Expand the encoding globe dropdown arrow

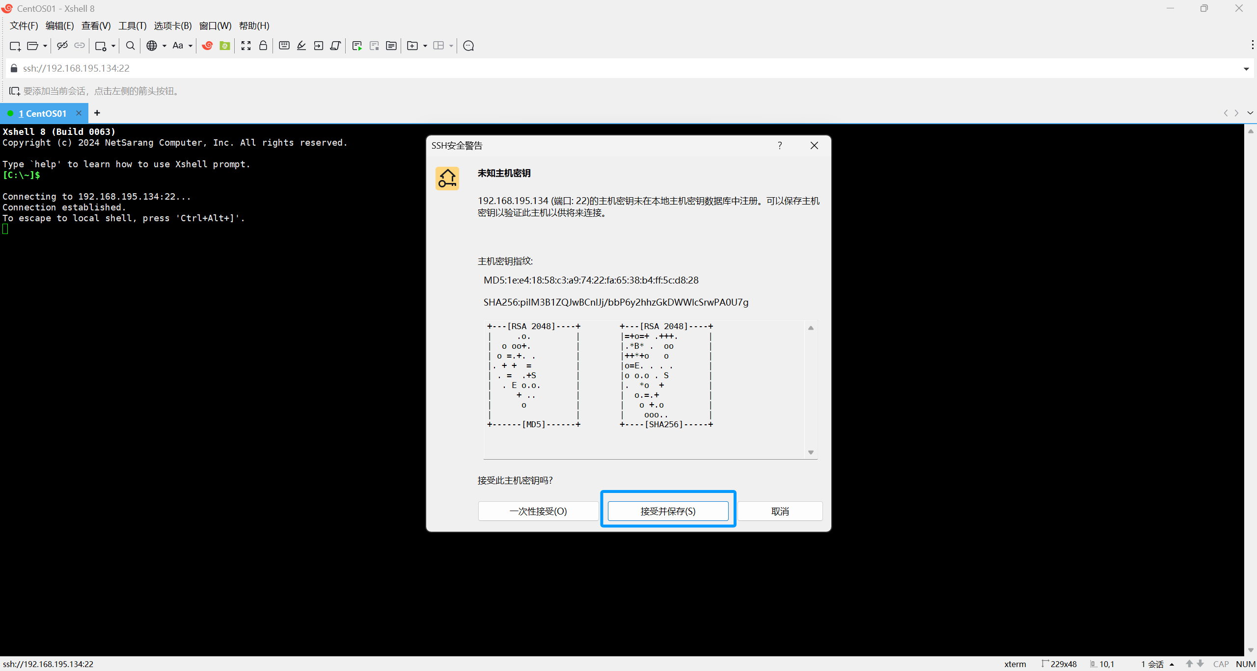coord(164,46)
